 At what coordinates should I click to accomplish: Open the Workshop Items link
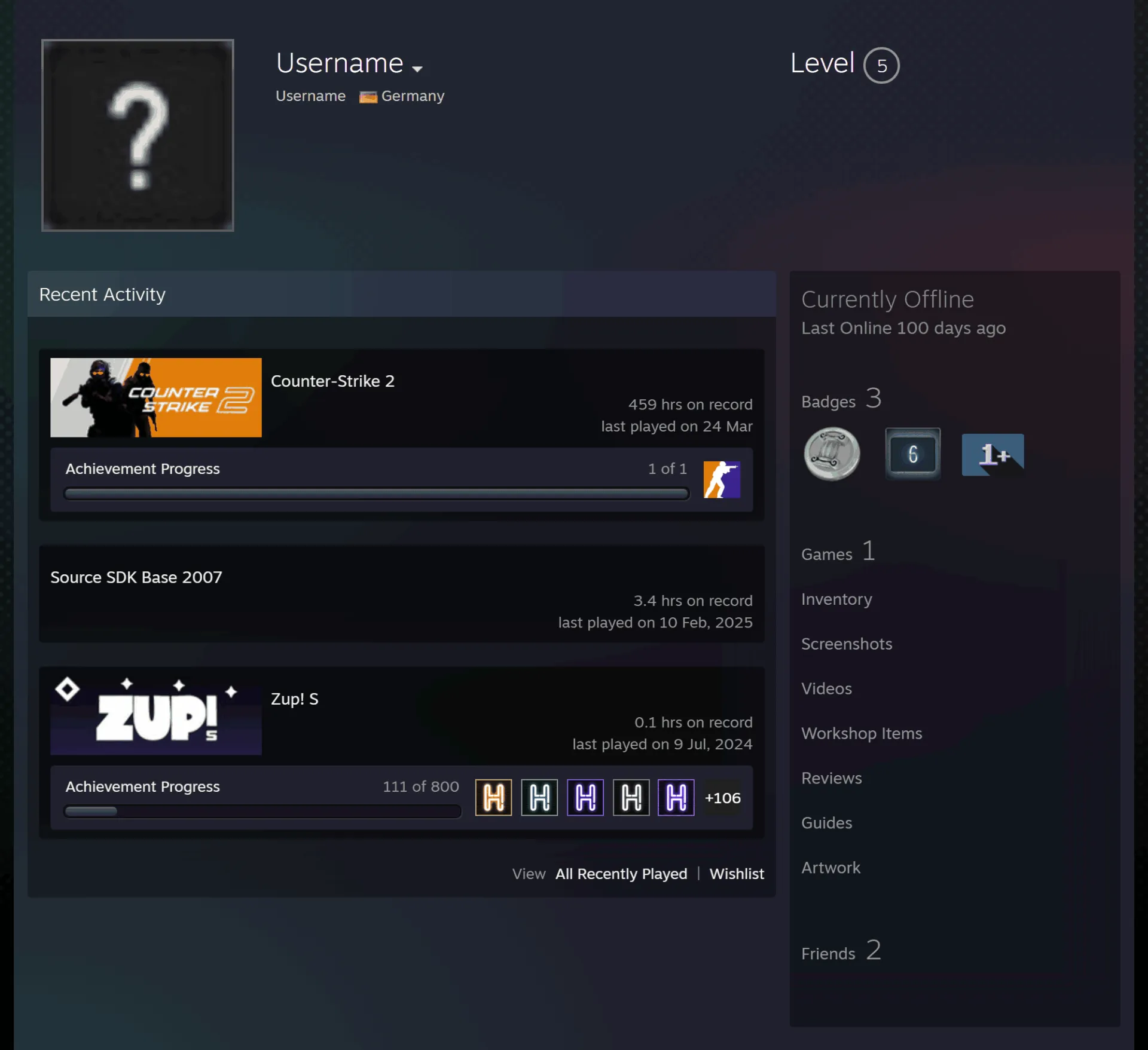pos(862,733)
